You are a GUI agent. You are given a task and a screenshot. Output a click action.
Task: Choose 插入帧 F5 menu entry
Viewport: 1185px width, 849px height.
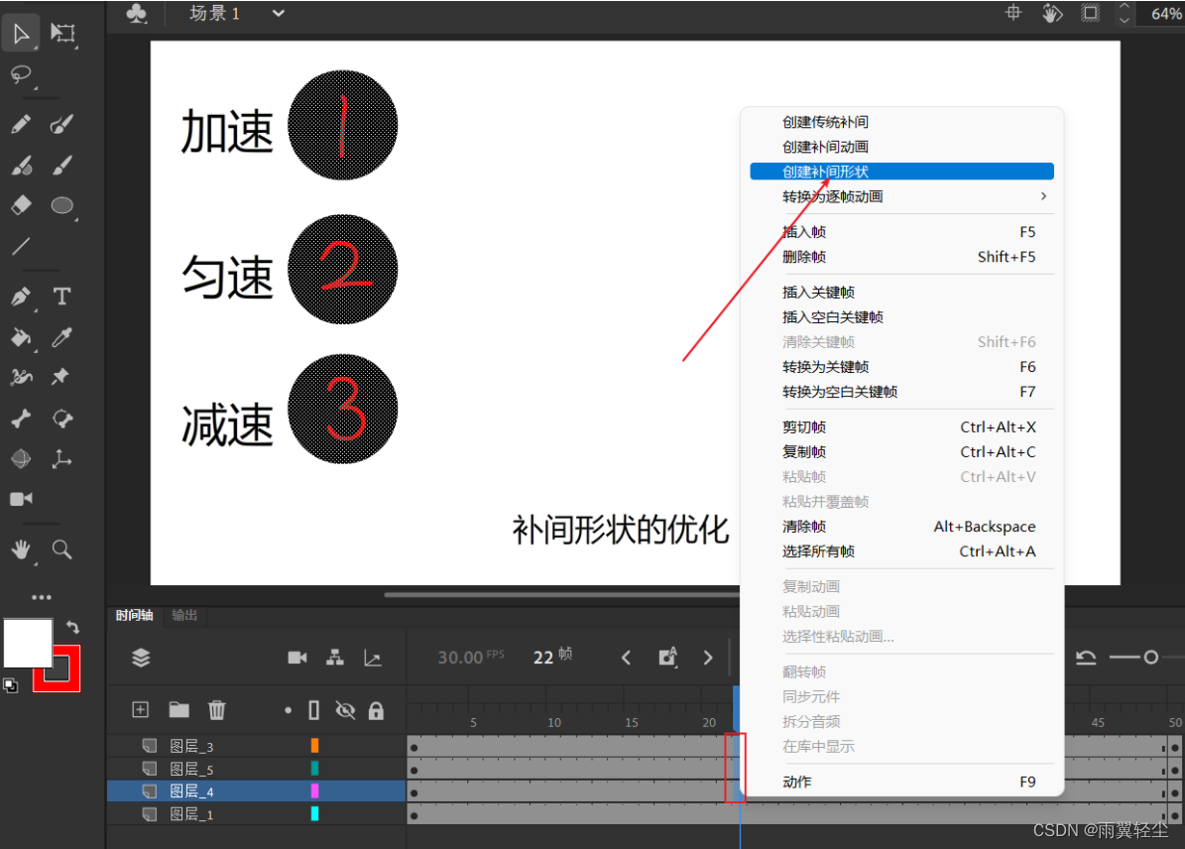pyautogui.click(x=901, y=232)
